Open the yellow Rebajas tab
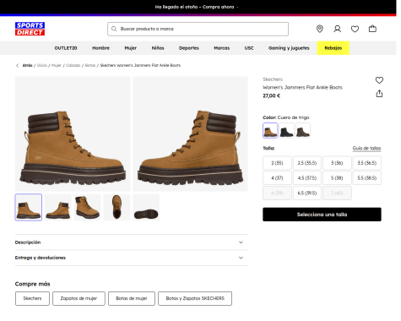 click(333, 48)
